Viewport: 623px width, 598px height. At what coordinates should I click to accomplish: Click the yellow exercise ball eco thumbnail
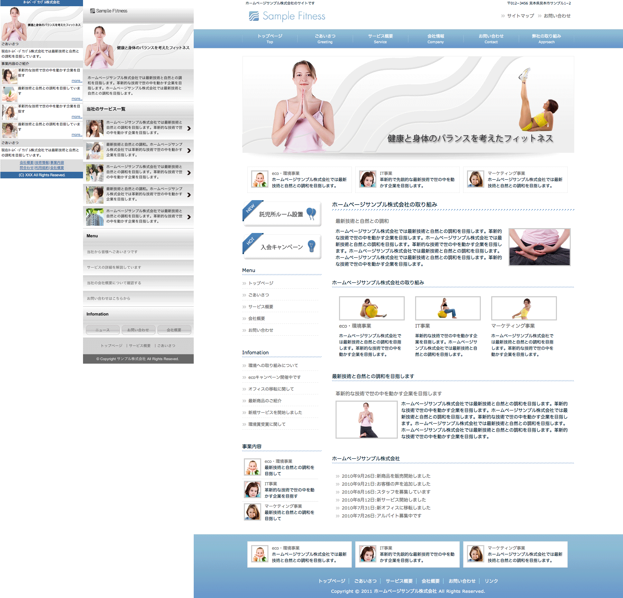[x=372, y=308]
